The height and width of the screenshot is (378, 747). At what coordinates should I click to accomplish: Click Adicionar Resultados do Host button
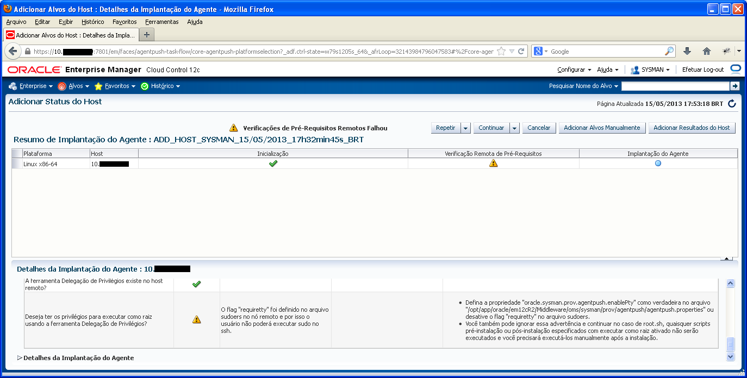(x=692, y=128)
